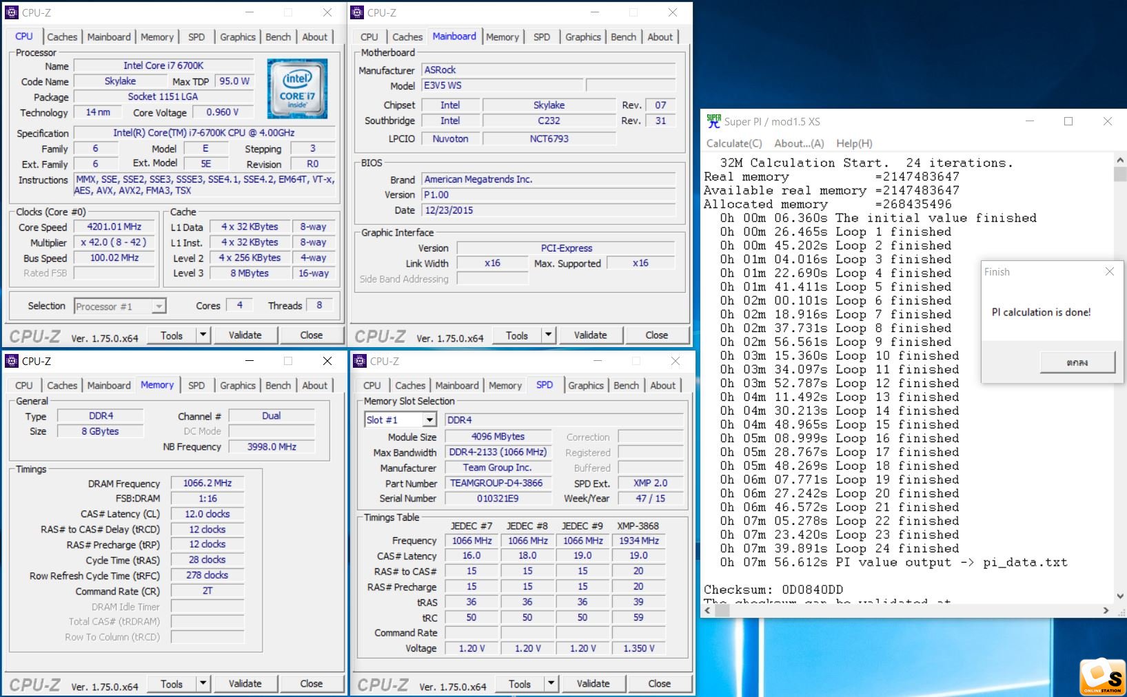
Task: Expand the Tools arrow in the CPU window
Action: tap(203, 335)
